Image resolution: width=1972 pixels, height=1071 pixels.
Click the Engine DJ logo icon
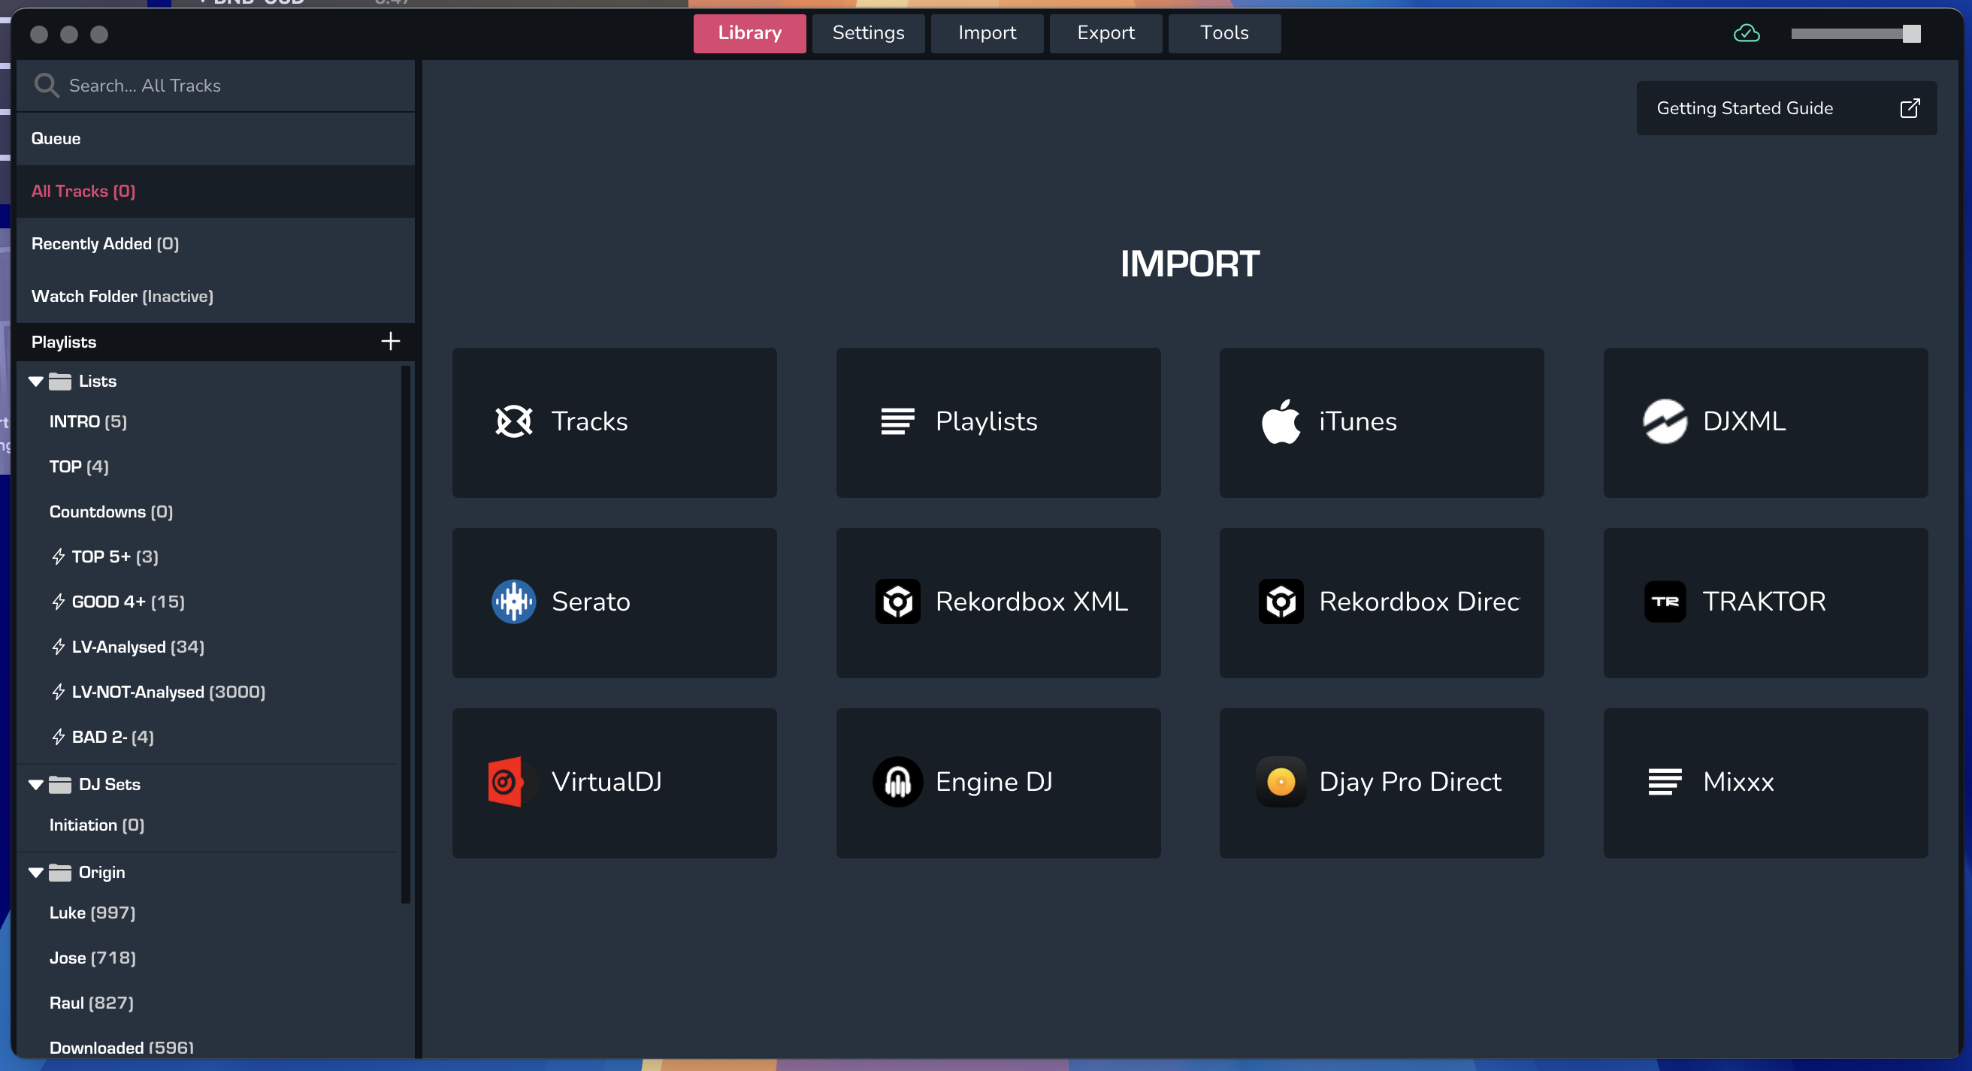tap(897, 782)
